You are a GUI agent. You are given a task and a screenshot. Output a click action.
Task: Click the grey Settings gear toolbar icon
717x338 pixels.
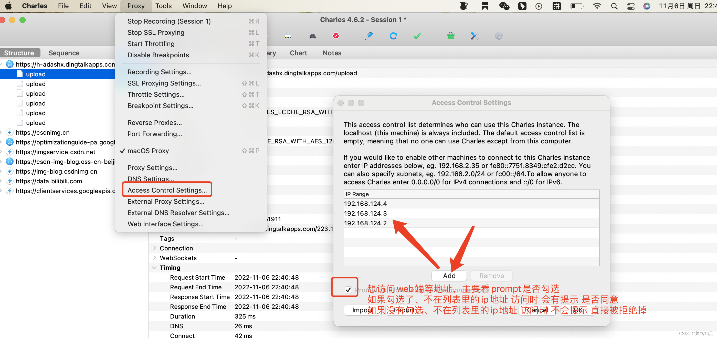499,36
